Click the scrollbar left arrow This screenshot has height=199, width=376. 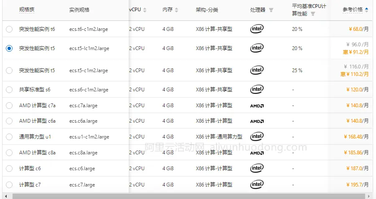tap(6, 196)
